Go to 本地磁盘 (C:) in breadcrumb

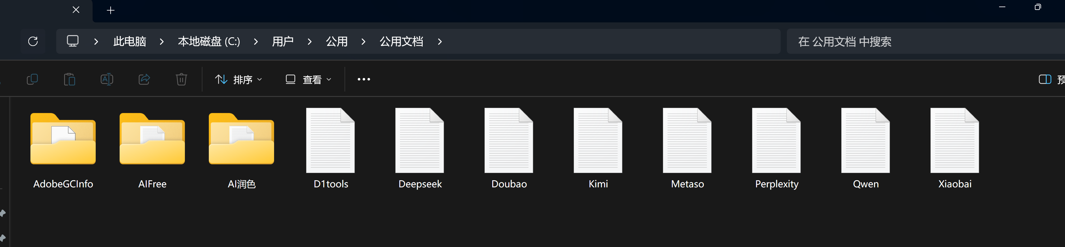point(209,41)
